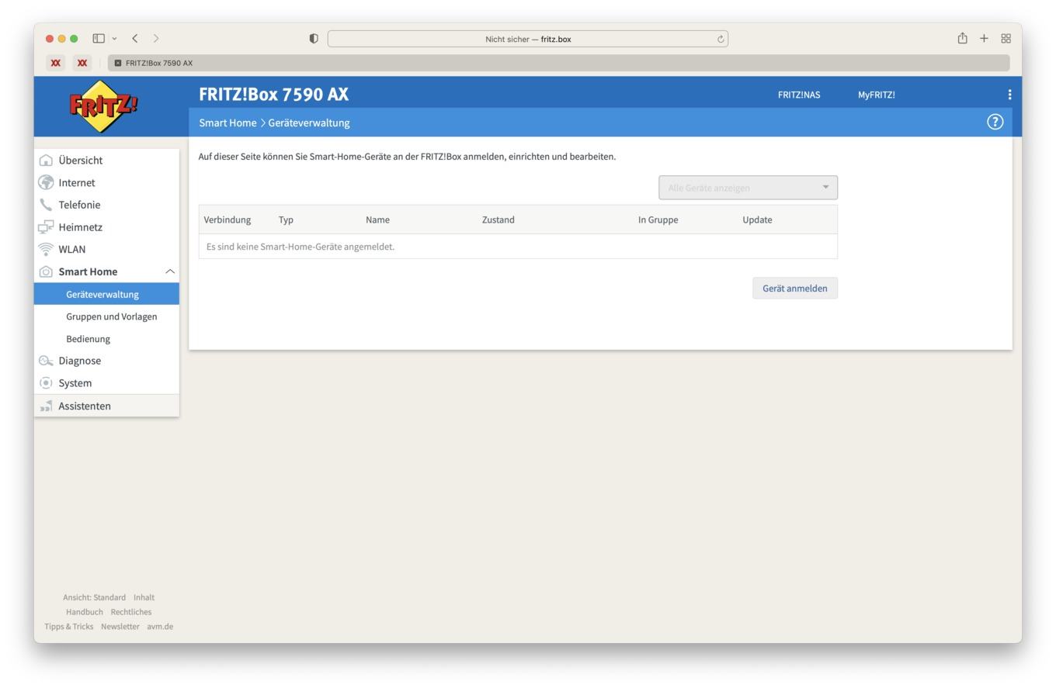1056x688 pixels.
Task: Click the Verbindung column header
Action: pyautogui.click(x=228, y=220)
